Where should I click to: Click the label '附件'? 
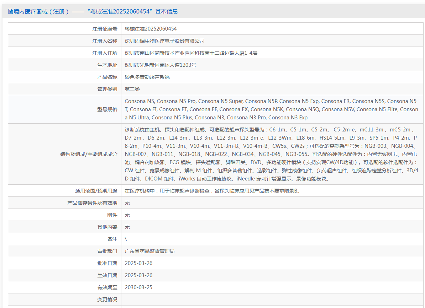112,215
